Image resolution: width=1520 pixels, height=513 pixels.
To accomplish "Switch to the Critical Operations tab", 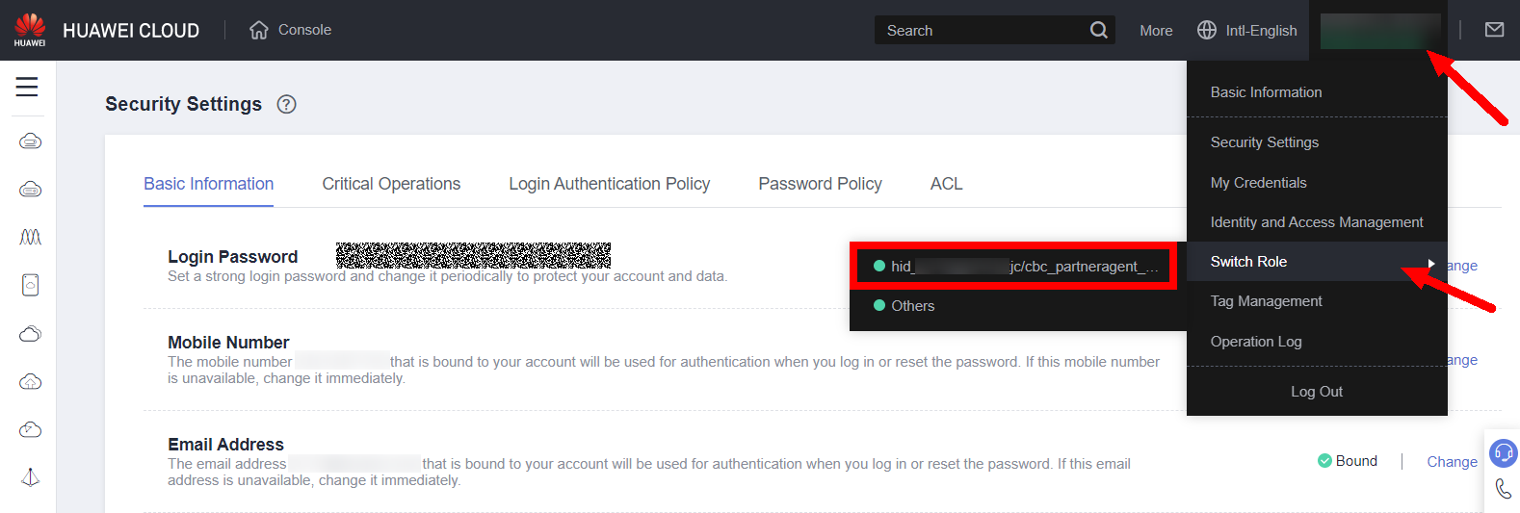I will tap(391, 184).
